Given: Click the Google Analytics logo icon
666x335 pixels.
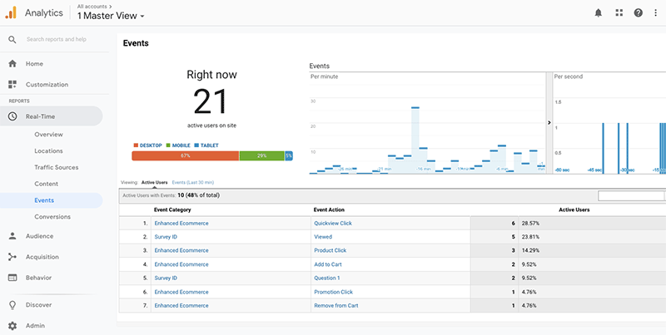Looking at the screenshot, I should click(11, 12).
